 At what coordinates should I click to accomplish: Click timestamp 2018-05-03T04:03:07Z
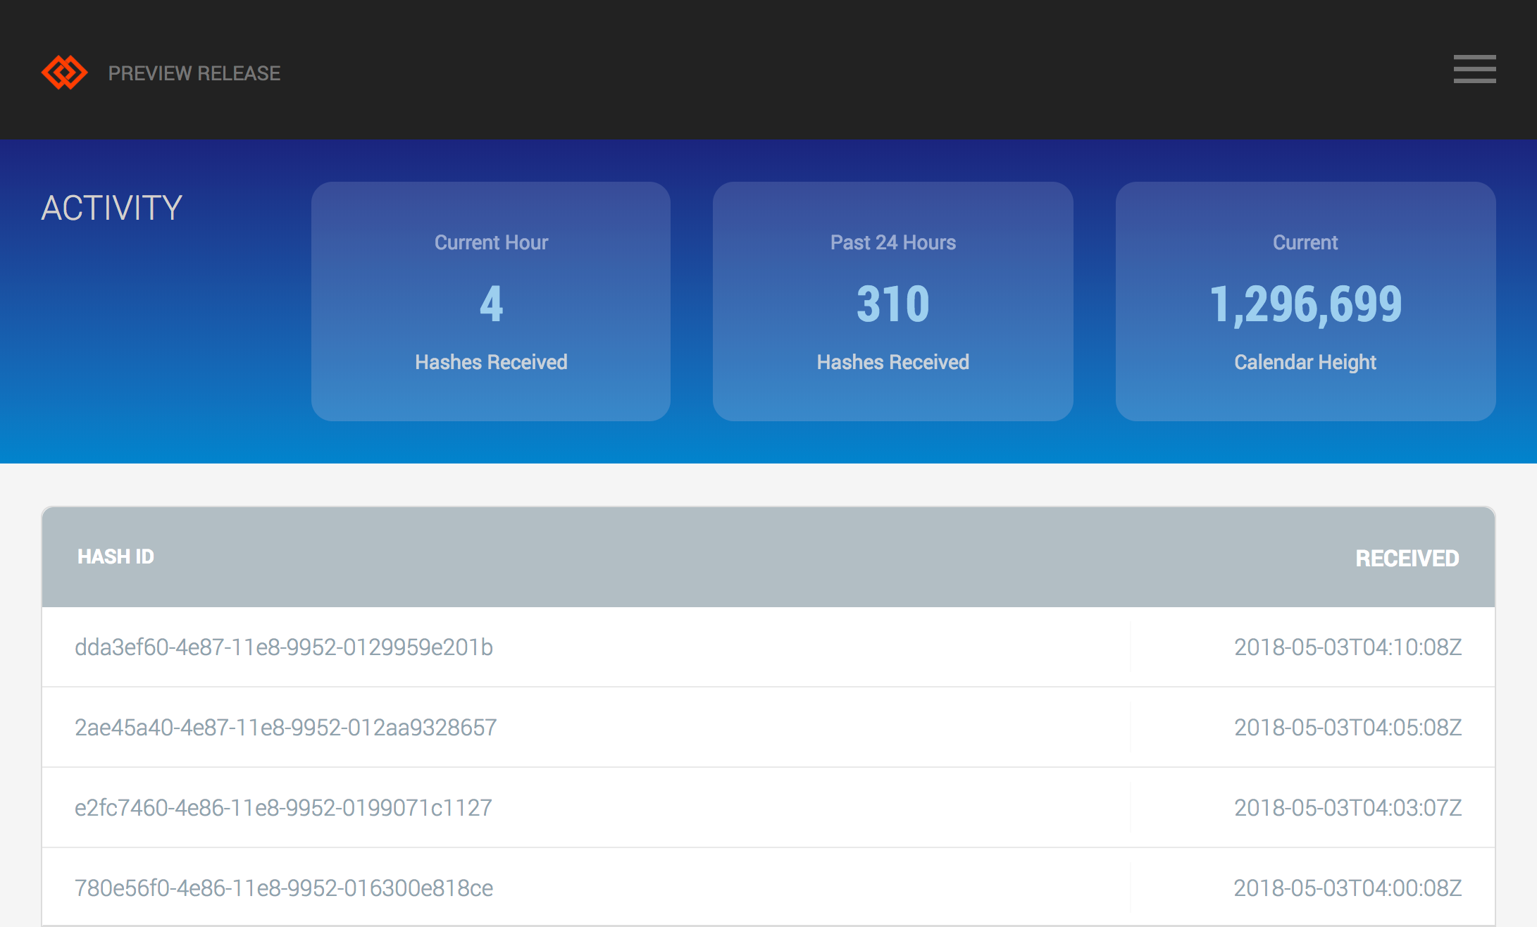click(1348, 808)
